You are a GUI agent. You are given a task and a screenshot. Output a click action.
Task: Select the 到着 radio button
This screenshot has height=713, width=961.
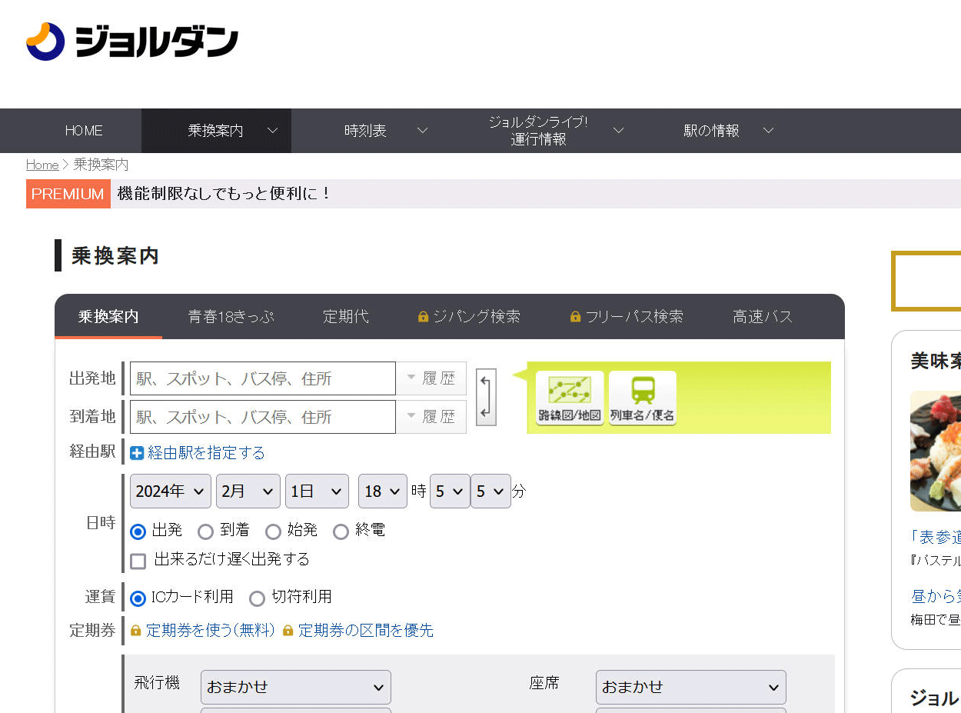[205, 531]
